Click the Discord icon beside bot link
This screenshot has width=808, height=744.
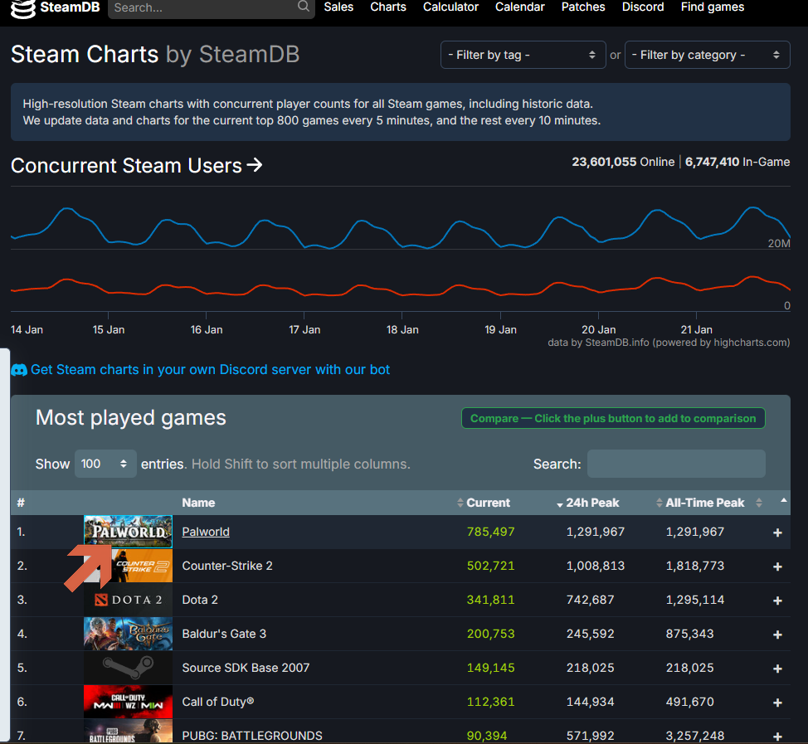[x=19, y=370]
